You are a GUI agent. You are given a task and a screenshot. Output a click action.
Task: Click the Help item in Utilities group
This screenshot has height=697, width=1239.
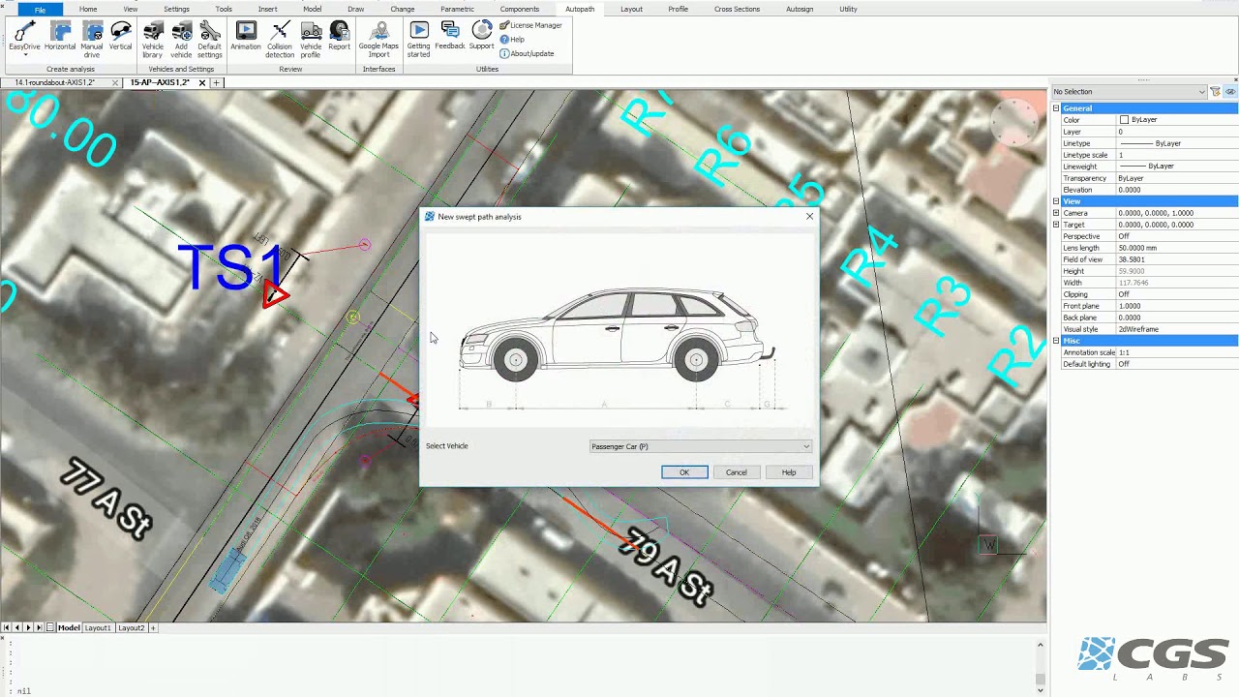[x=512, y=40]
